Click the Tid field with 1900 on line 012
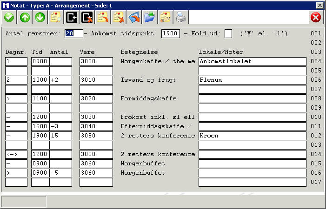326x209 pixels. (40, 136)
